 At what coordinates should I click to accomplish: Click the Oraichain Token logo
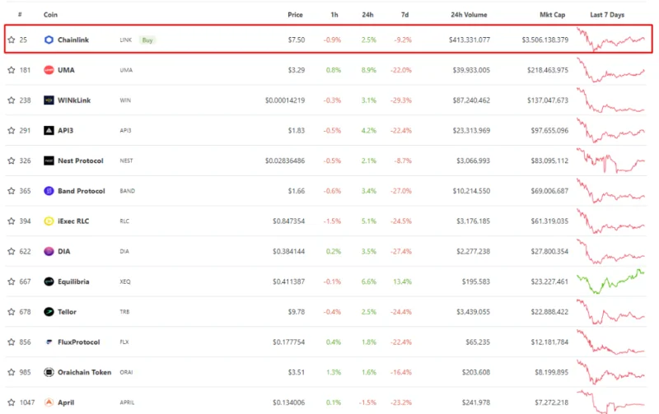(49, 372)
